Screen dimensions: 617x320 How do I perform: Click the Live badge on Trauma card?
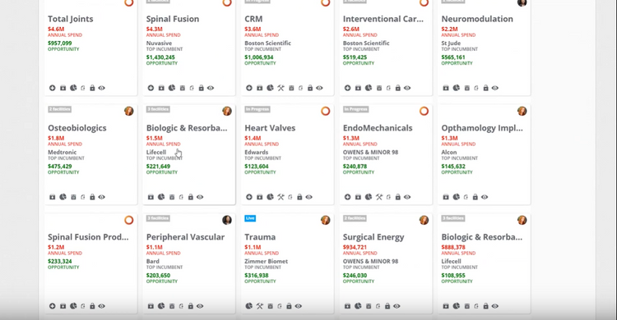point(250,218)
